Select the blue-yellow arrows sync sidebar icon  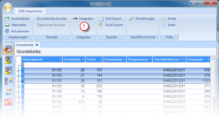[x=9, y=92]
